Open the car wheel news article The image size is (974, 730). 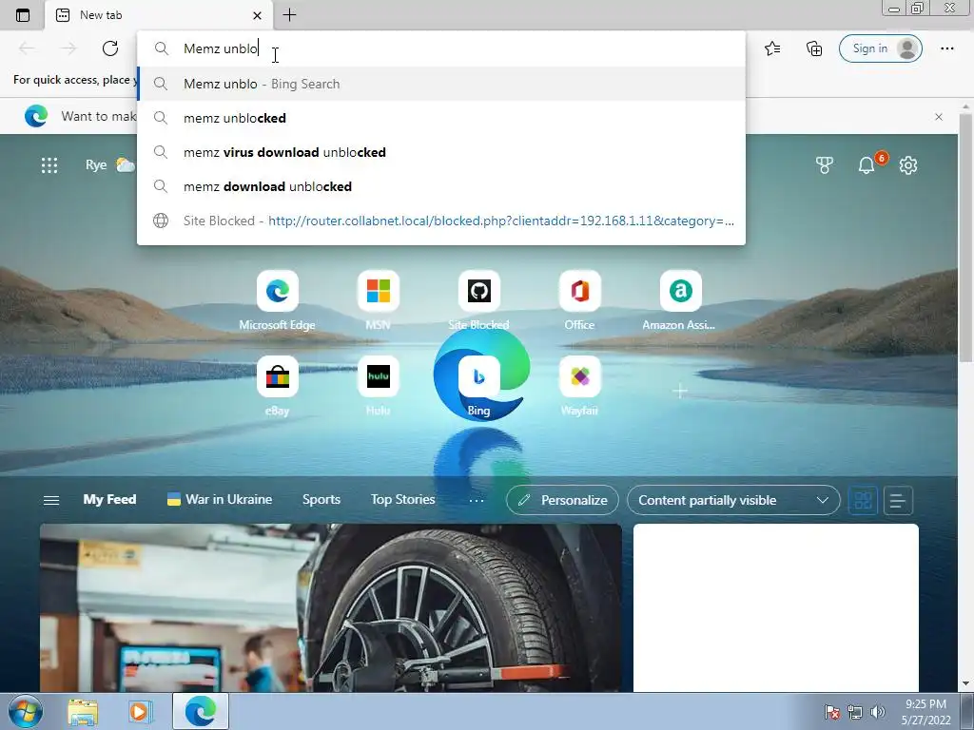330,607
